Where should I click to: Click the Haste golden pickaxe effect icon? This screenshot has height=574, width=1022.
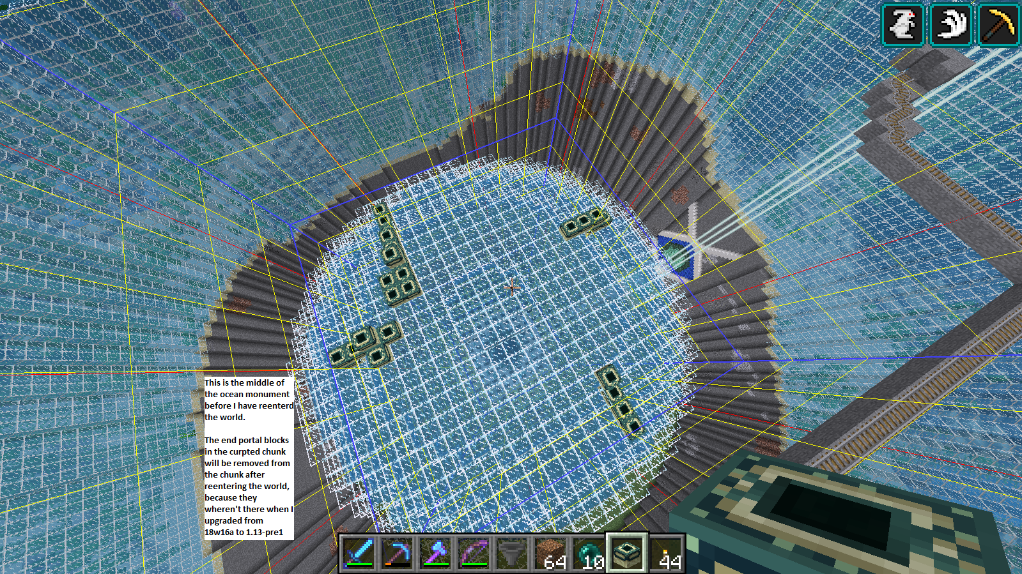point(998,25)
